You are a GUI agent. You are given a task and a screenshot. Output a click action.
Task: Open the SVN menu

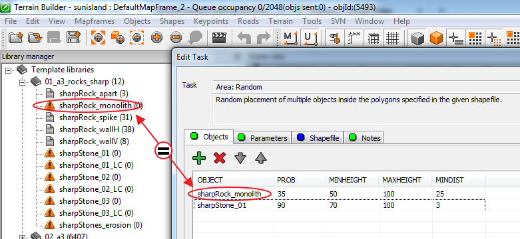(x=338, y=21)
